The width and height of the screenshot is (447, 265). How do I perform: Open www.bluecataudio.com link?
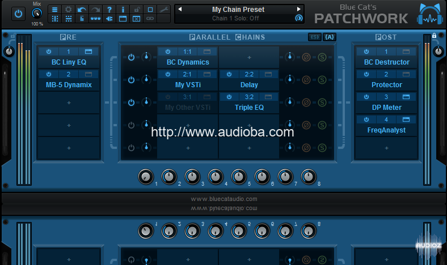tap(224, 199)
